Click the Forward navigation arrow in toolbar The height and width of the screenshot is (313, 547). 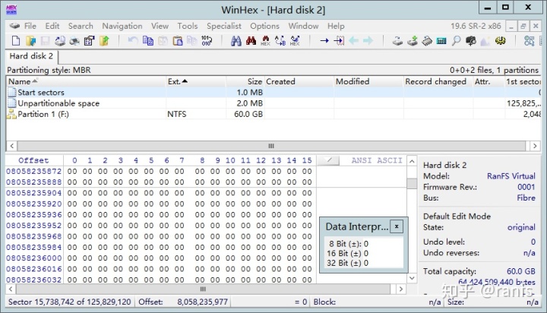368,41
